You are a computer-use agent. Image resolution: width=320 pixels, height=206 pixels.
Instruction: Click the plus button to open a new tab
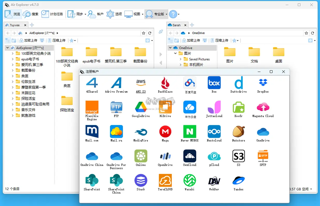[x=32, y=25]
